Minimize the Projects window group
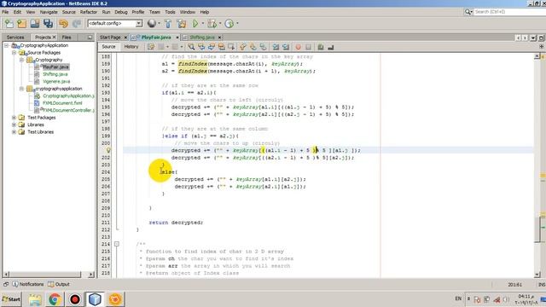 coord(90,38)
